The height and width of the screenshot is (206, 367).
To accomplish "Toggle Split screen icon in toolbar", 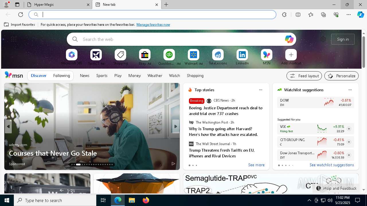I will [x=298, y=15].
